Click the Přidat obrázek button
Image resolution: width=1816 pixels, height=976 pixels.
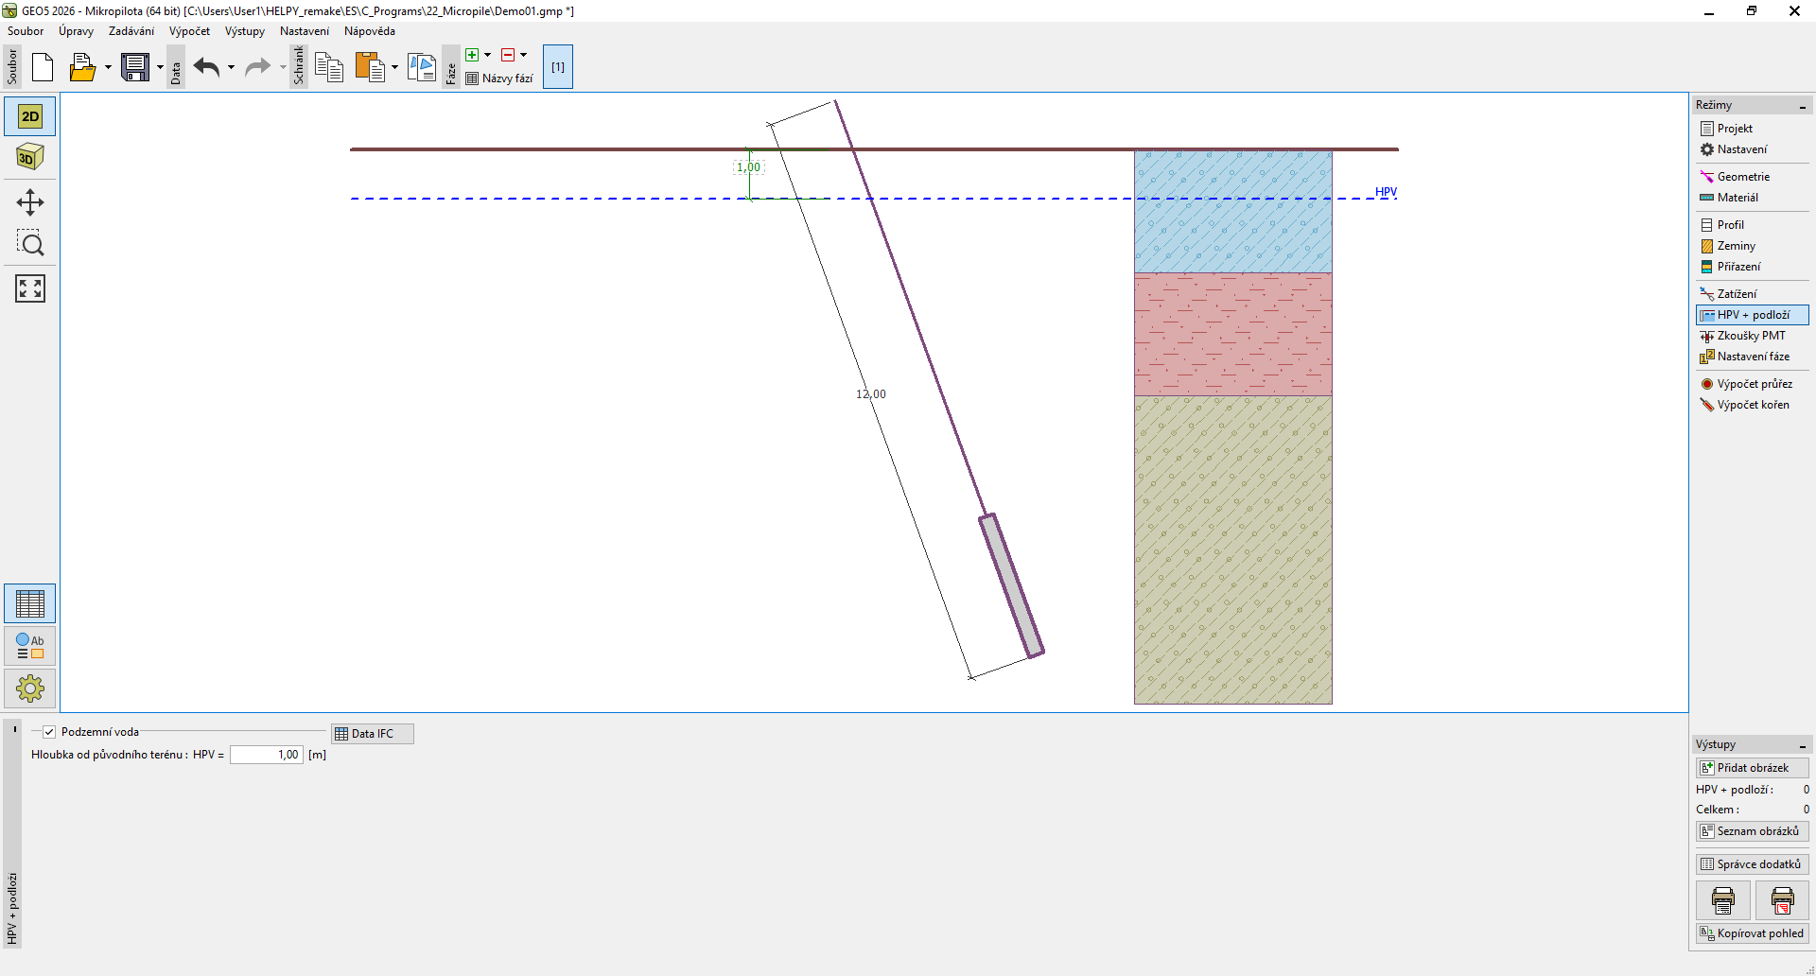coord(1752,768)
